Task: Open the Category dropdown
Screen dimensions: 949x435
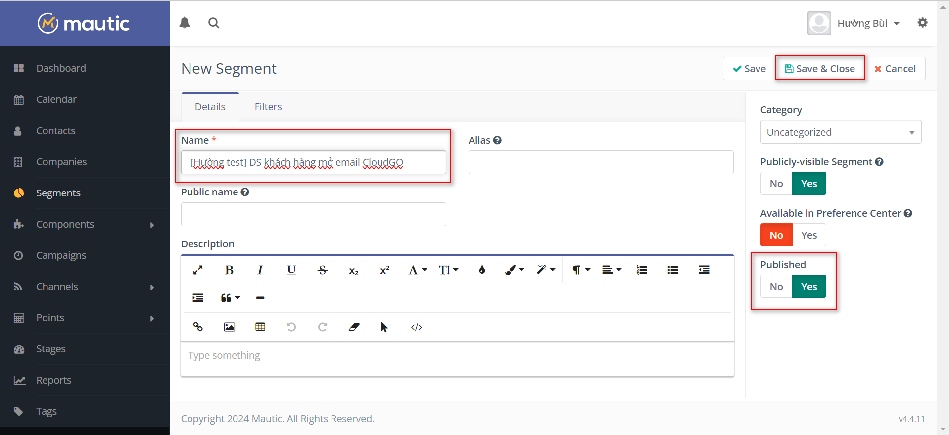Action: 840,132
